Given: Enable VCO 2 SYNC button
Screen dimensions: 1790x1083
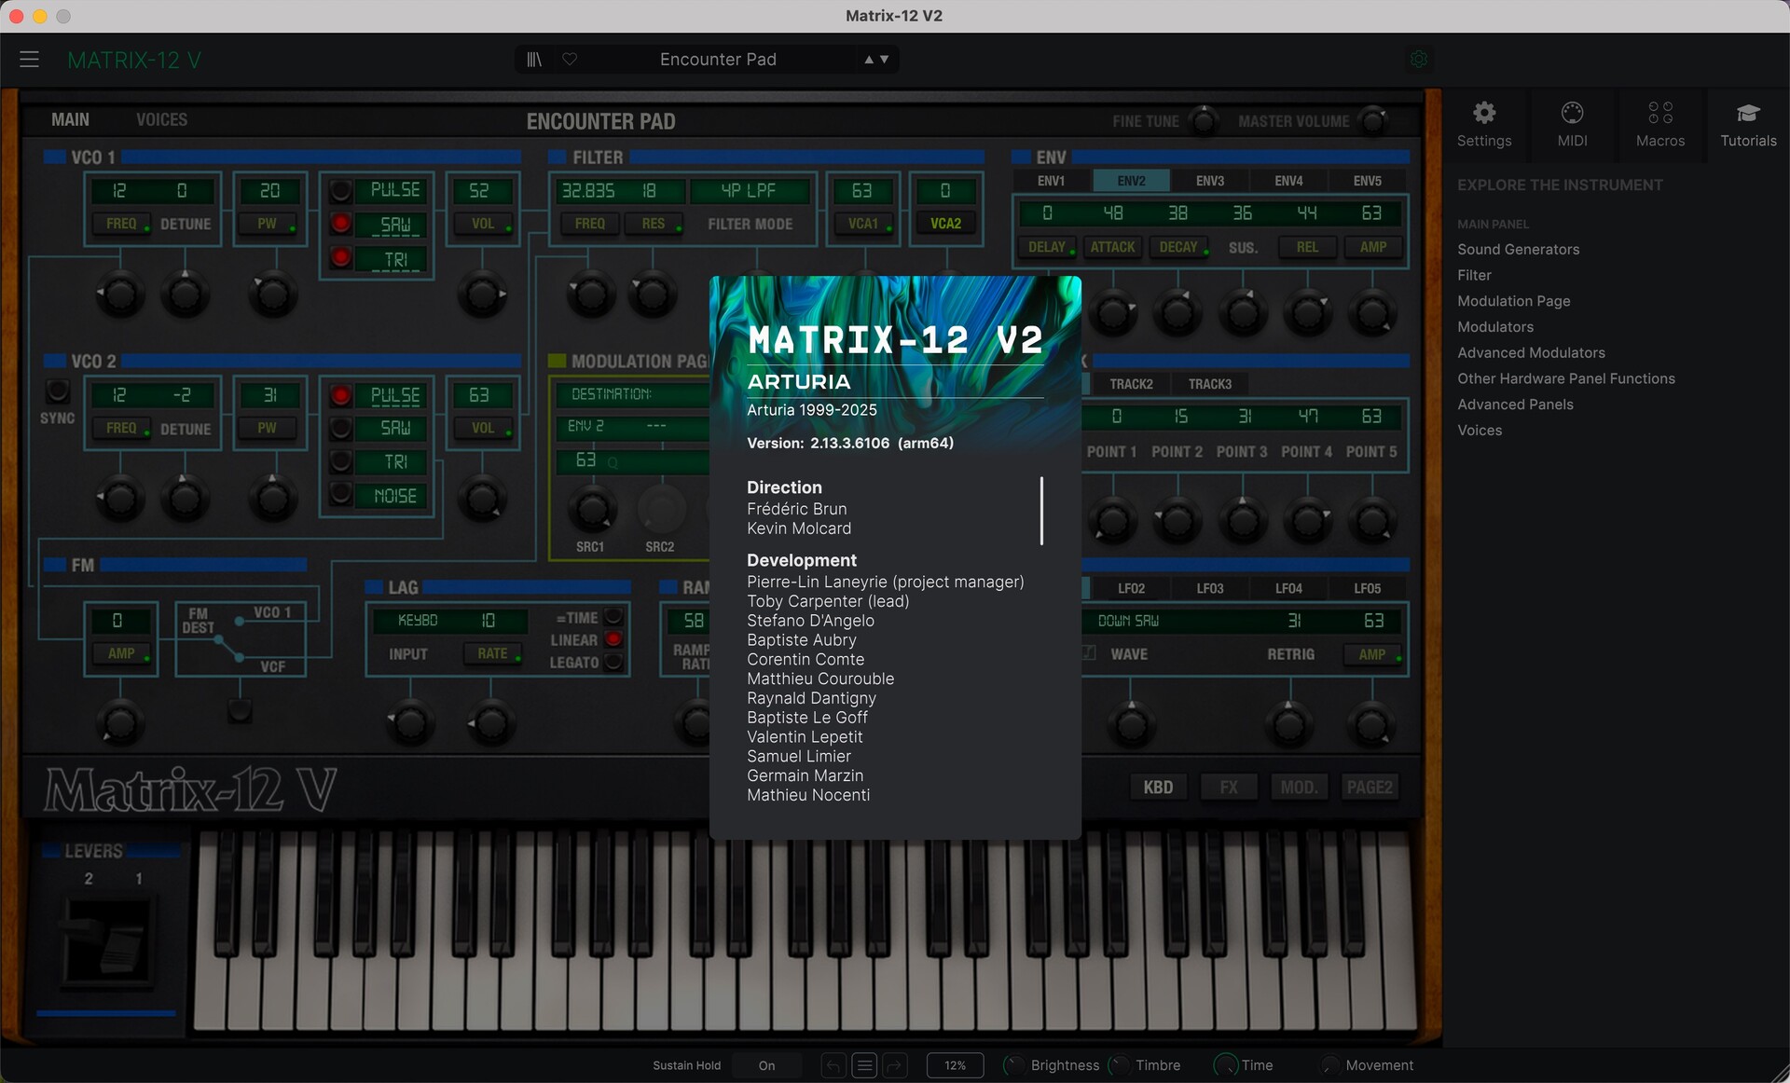Looking at the screenshot, I should (57, 391).
